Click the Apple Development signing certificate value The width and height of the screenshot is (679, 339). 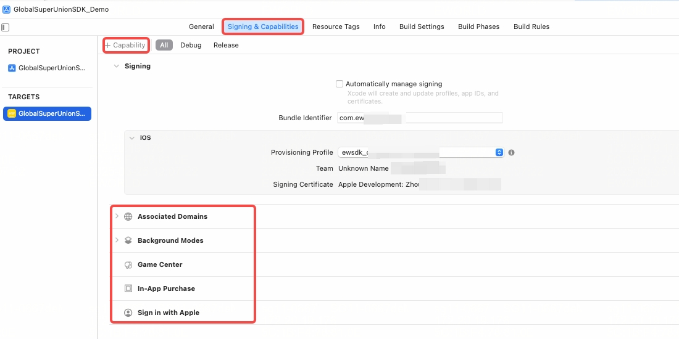(379, 184)
